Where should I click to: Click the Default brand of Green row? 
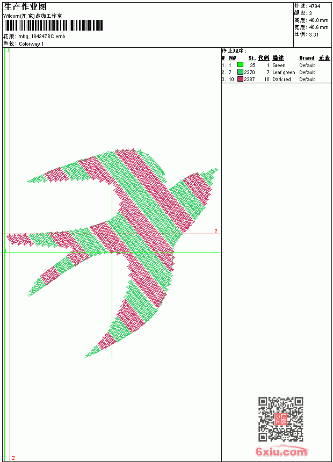pos(307,66)
